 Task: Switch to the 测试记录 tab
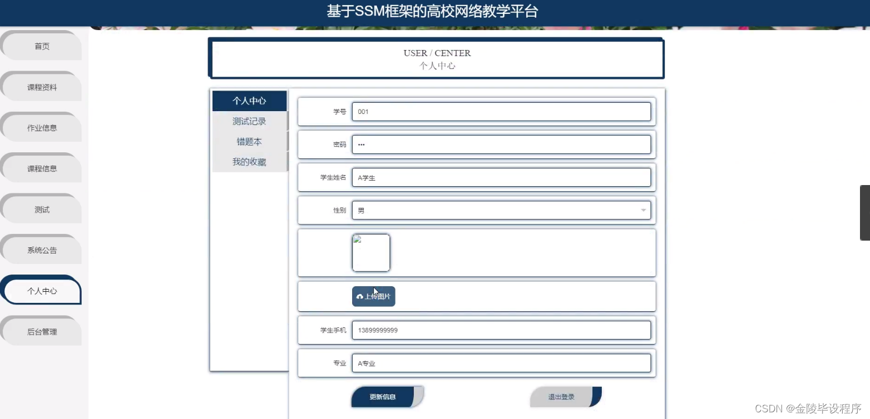pos(249,121)
